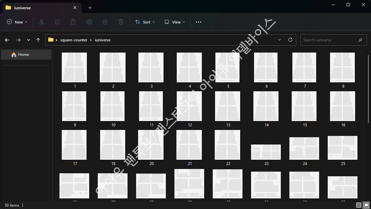Go up one folder level
Viewport: 371px width, 209px height.
coord(38,40)
